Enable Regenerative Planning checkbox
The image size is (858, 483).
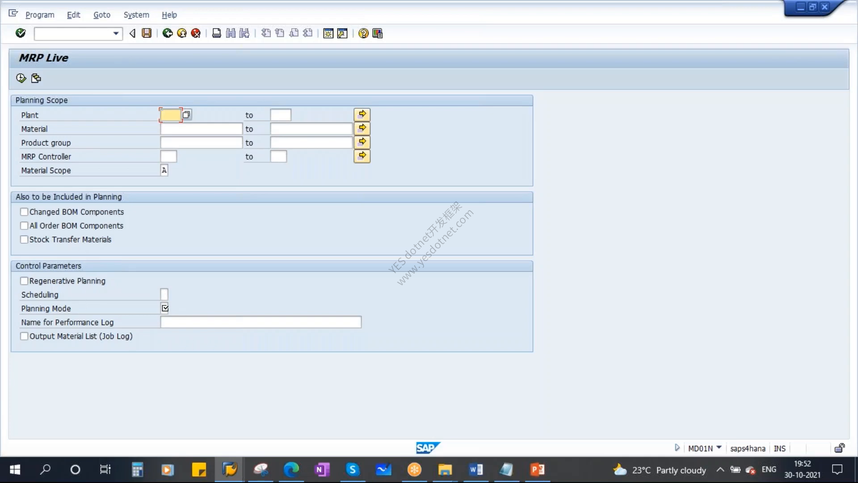click(x=24, y=281)
